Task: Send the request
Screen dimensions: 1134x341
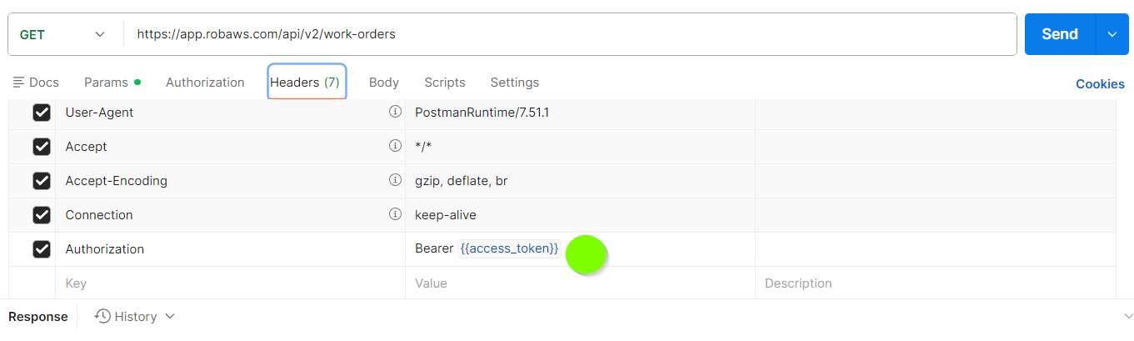Action: point(1060,34)
